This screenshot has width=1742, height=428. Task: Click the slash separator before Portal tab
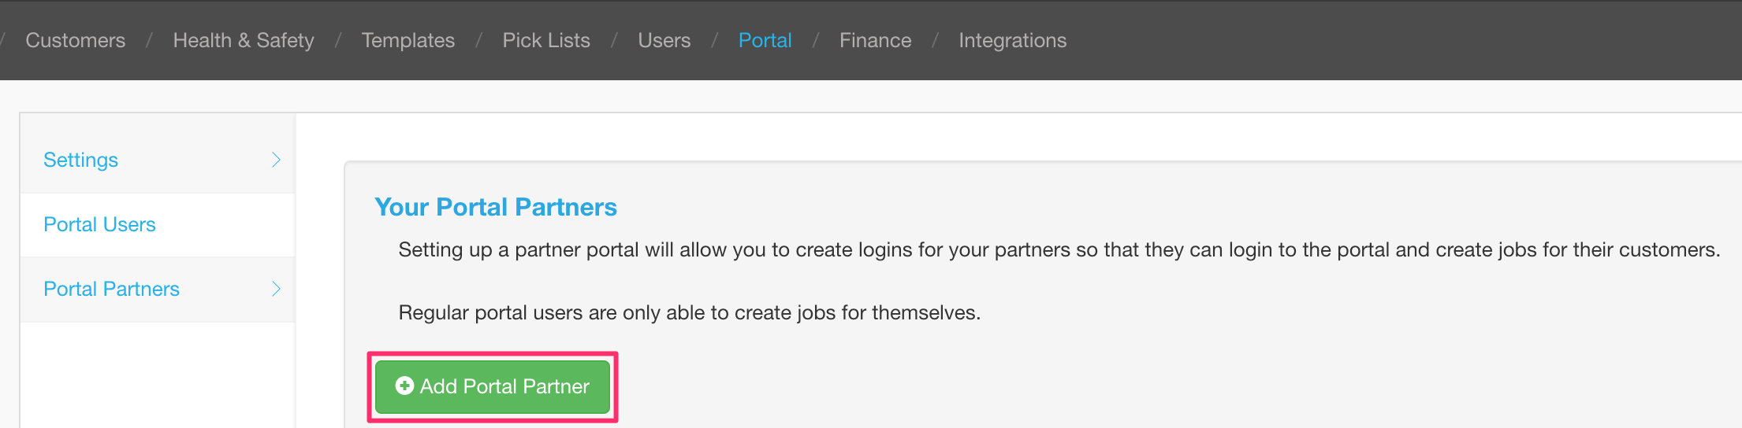[x=714, y=40]
